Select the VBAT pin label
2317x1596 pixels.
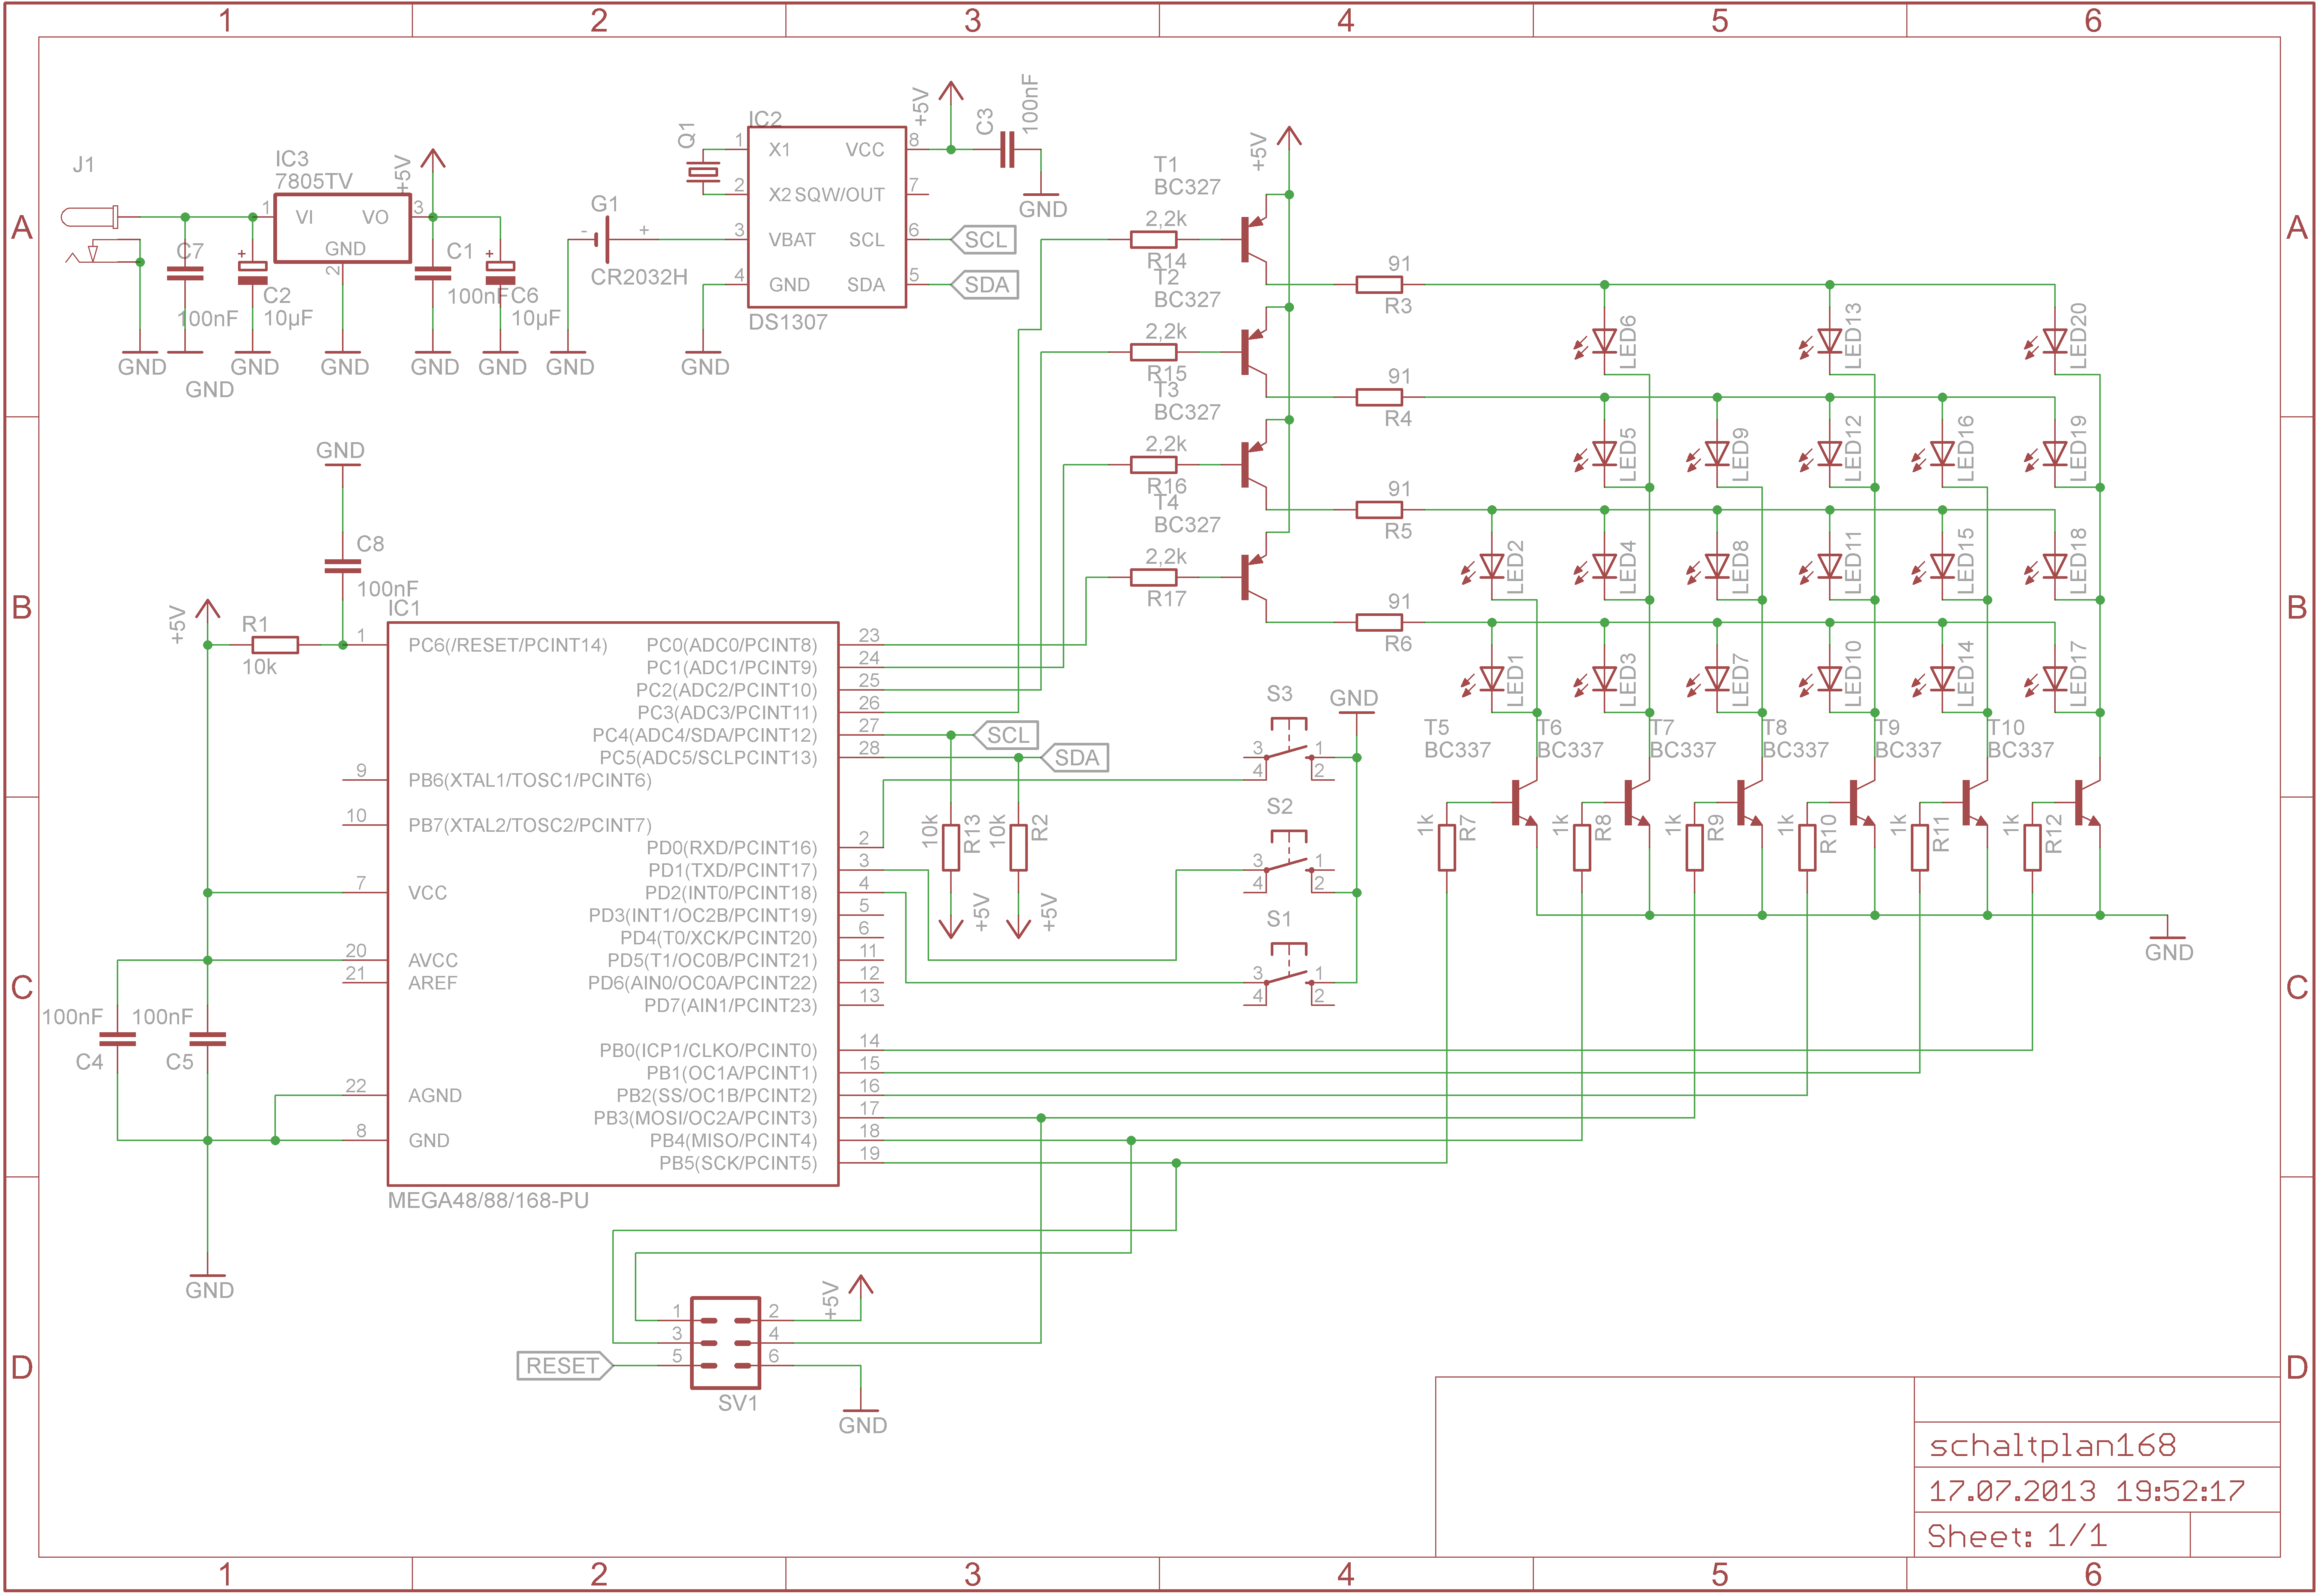(792, 240)
